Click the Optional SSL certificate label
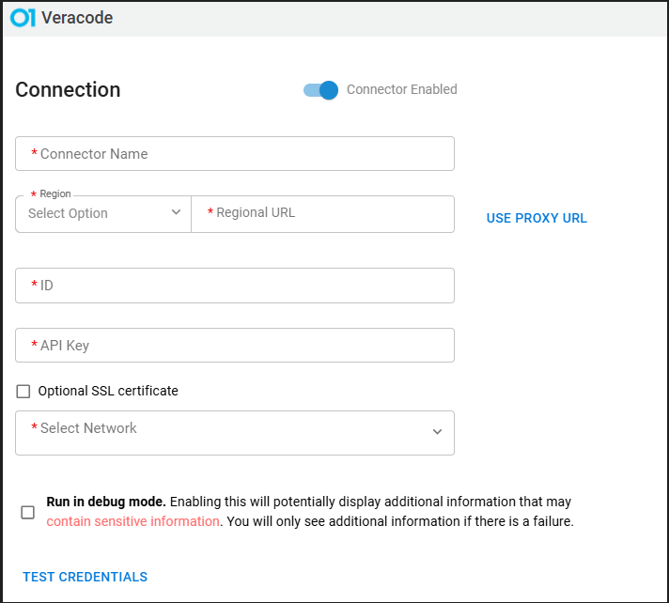669x603 pixels. point(108,391)
